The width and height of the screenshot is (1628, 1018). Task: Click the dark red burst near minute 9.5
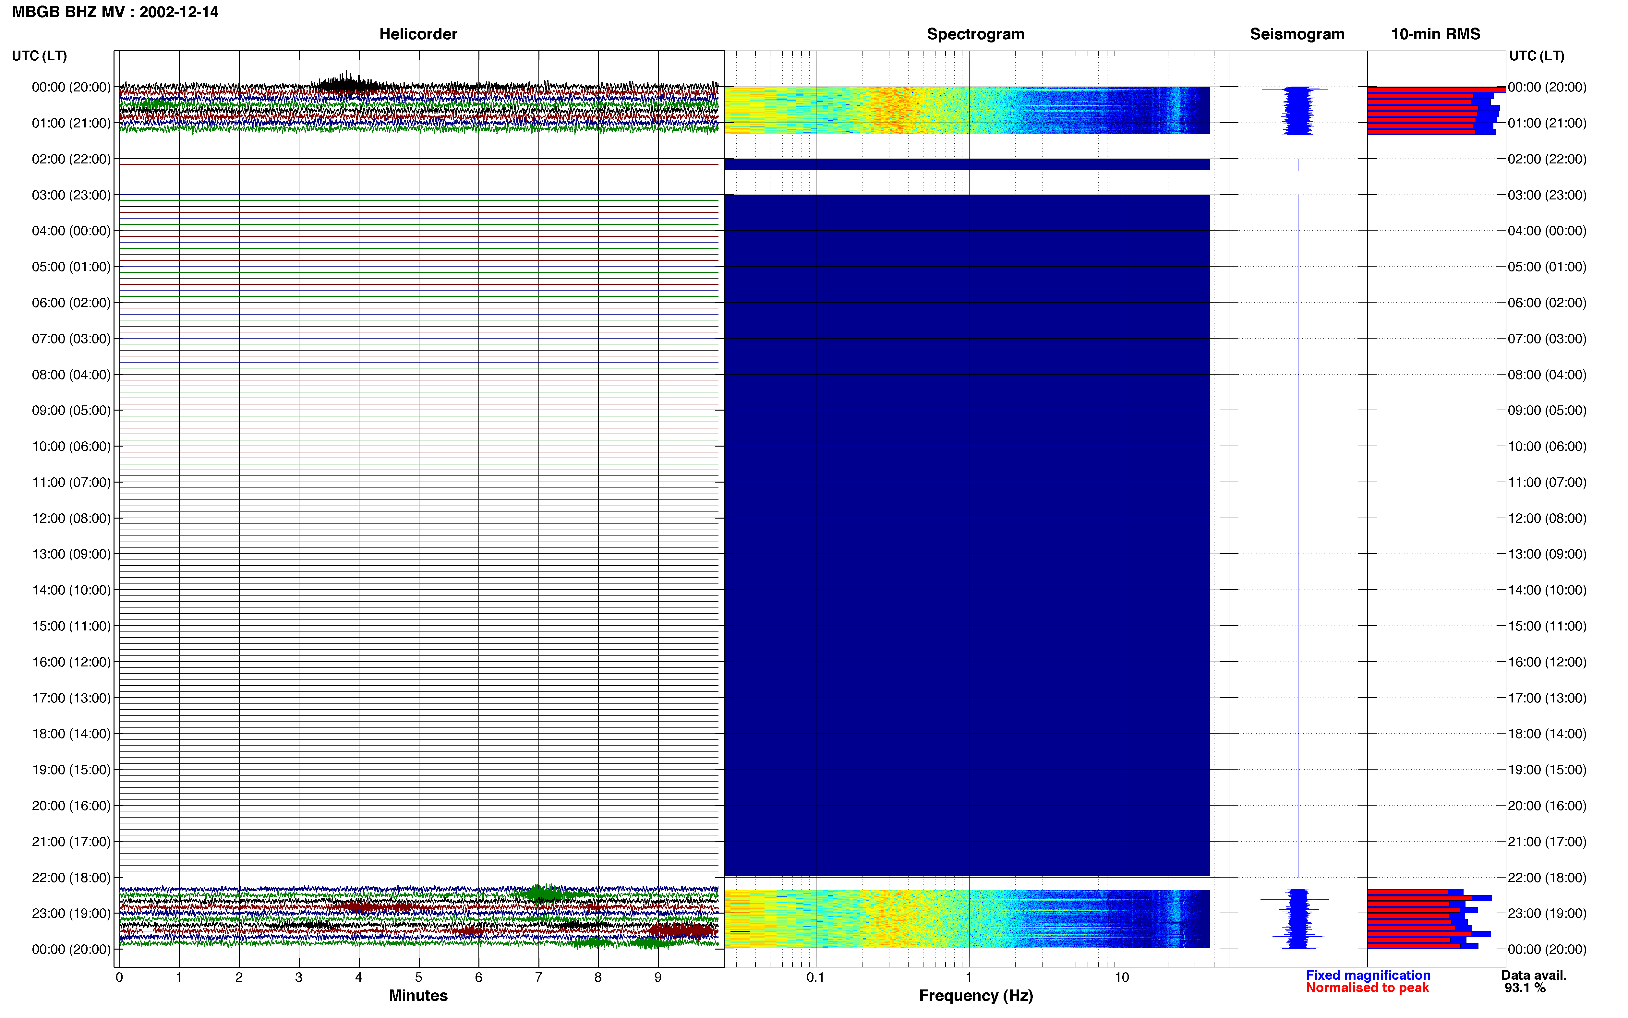[683, 930]
